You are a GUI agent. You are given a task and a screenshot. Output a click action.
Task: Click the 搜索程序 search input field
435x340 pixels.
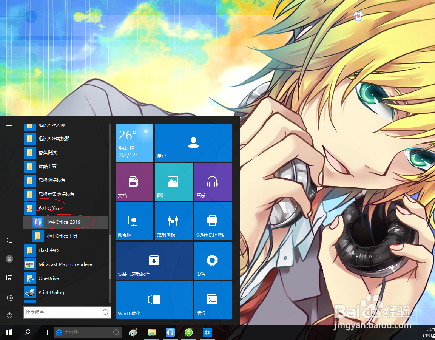67,312
